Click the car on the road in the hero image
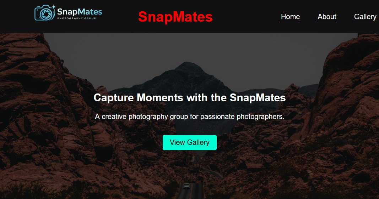This screenshot has width=379, height=199. point(186,186)
